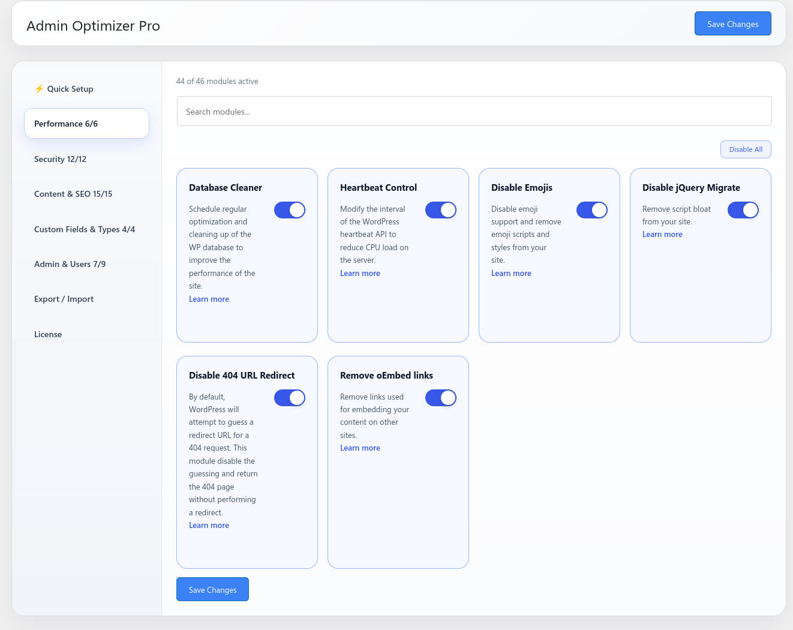Click the '44 of 46 modules active' text
The image size is (793, 630).
pos(217,81)
